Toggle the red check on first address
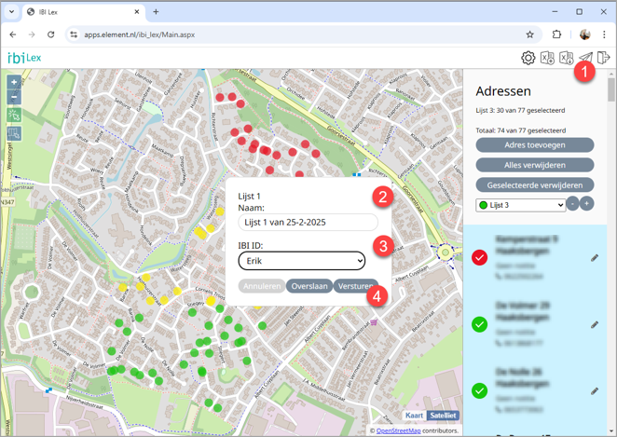617x437 pixels. 479,258
